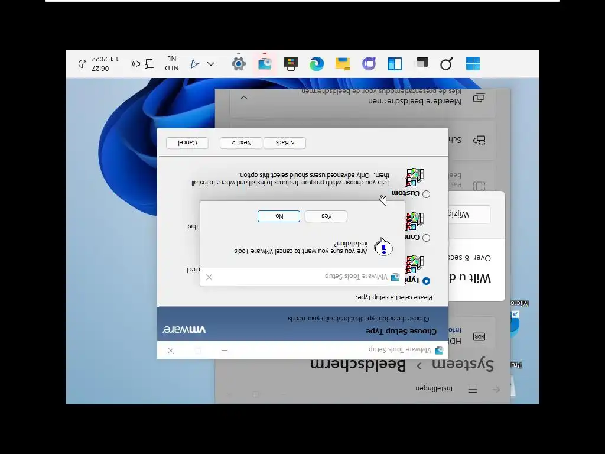Image resolution: width=605 pixels, height=454 pixels.
Task: Click the Custom setup type icon
Action: [415, 177]
